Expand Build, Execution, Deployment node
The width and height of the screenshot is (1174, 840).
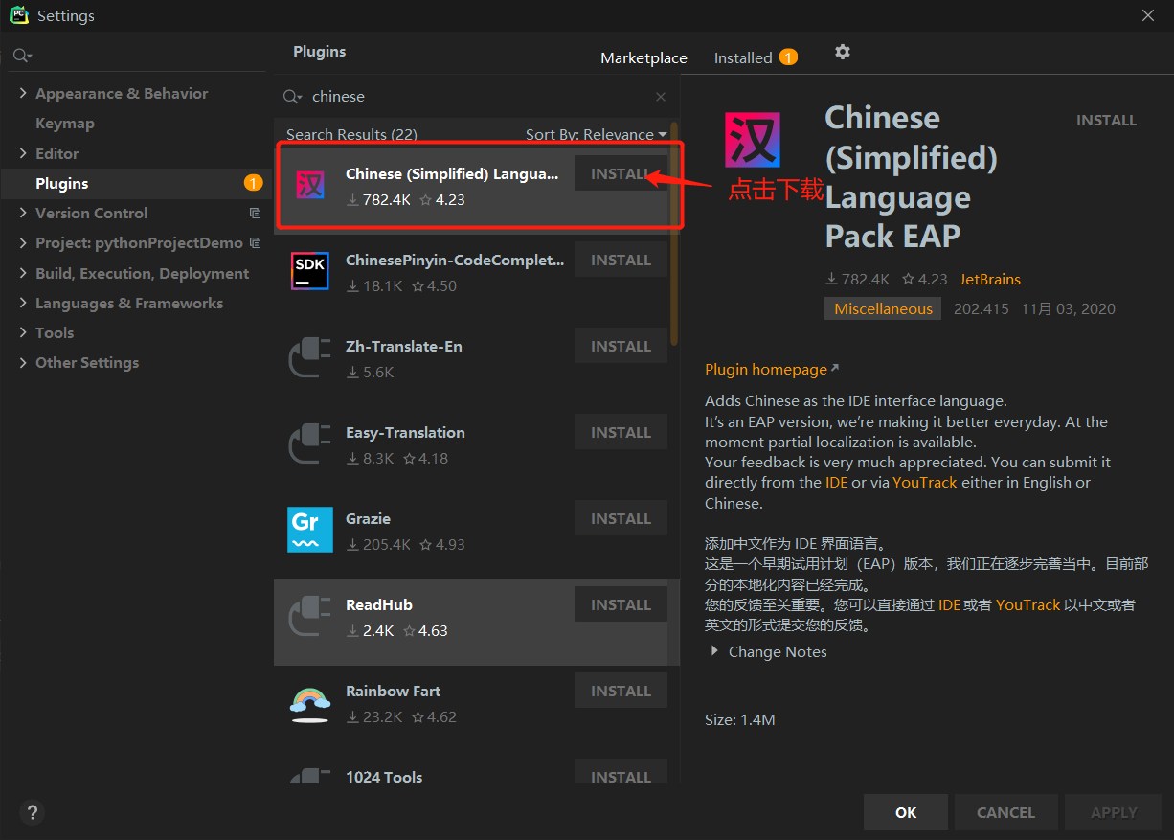(x=23, y=273)
